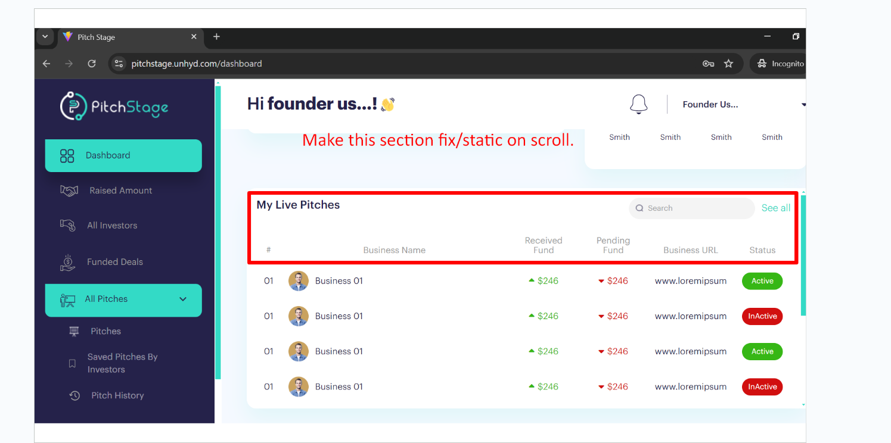Image resolution: width=891 pixels, height=443 pixels.
Task: Reload the page with refresh icon
Action: pos(92,64)
